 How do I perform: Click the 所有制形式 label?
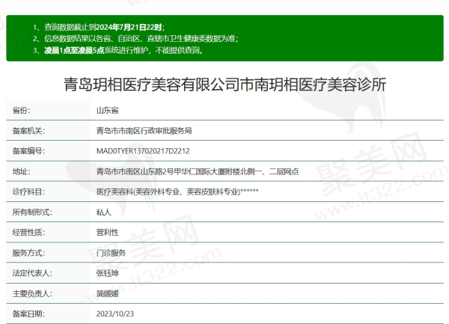coord(32,212)
